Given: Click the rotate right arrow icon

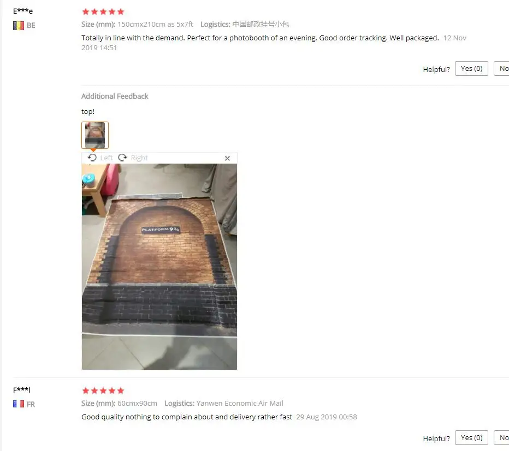Looking at the screenshot, I should pos(122,158).
